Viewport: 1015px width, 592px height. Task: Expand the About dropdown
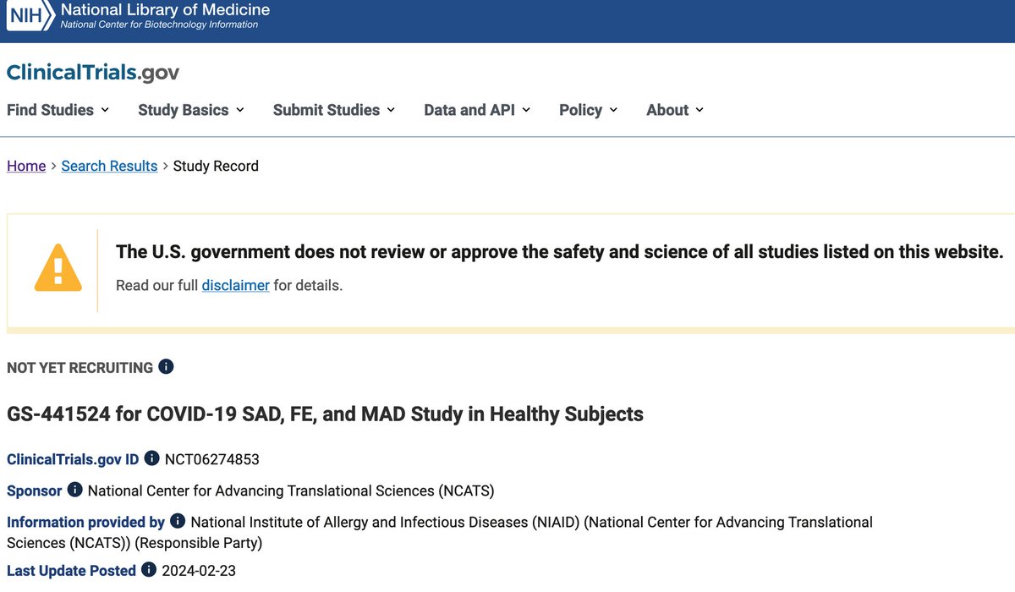tap(675, 110)
